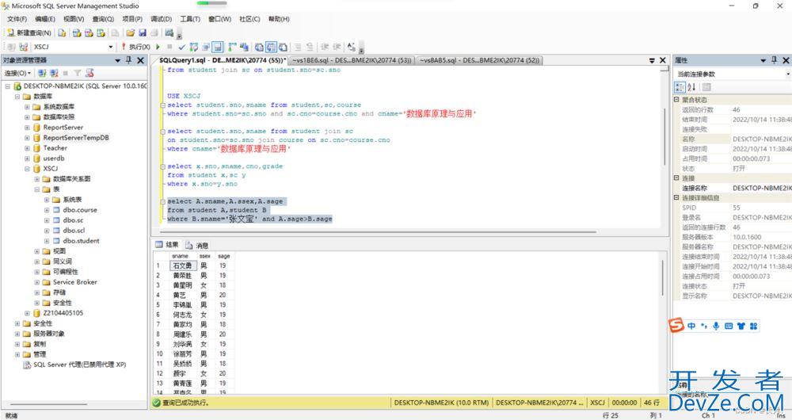Switch to the SQLQuery1.sql tab
The width and height of the screenshot is (792, 420).
tap(222, 60)
